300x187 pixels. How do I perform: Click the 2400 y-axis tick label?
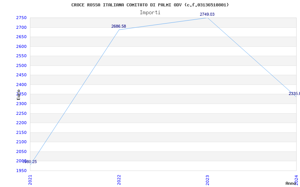(x=21, y=85)
